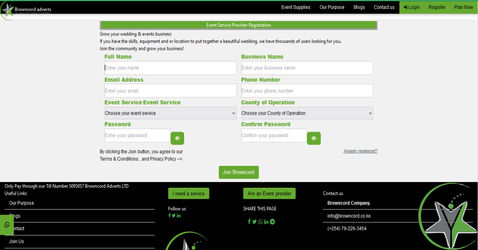The height and width of the screenshot is (250, 478).
Task: Click the 'Am an Event provider' button
Action: coord(269,194)
